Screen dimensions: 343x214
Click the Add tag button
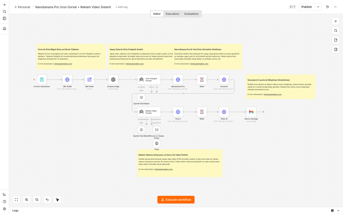pyautogui.click(x=121, y=7)
